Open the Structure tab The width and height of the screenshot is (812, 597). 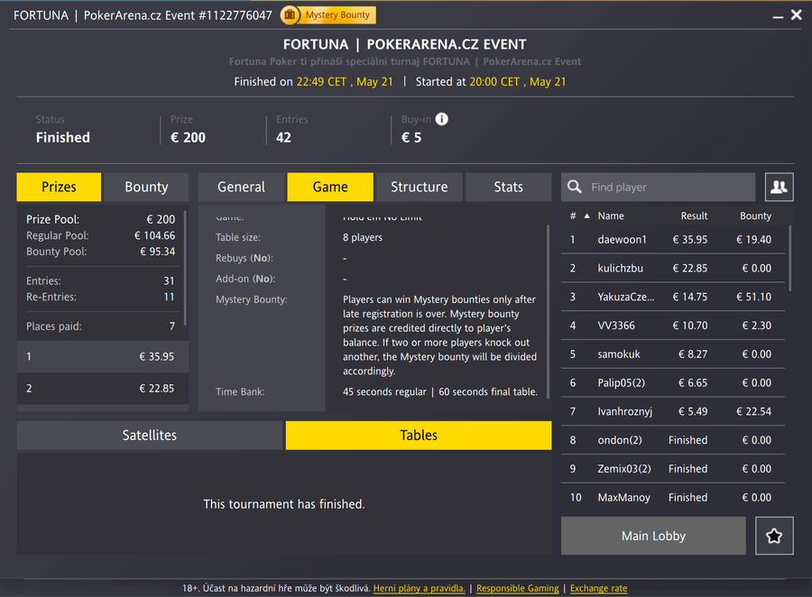[420, 187]
